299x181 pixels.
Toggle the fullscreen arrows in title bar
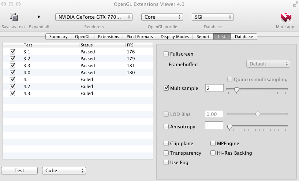(296, 4)
